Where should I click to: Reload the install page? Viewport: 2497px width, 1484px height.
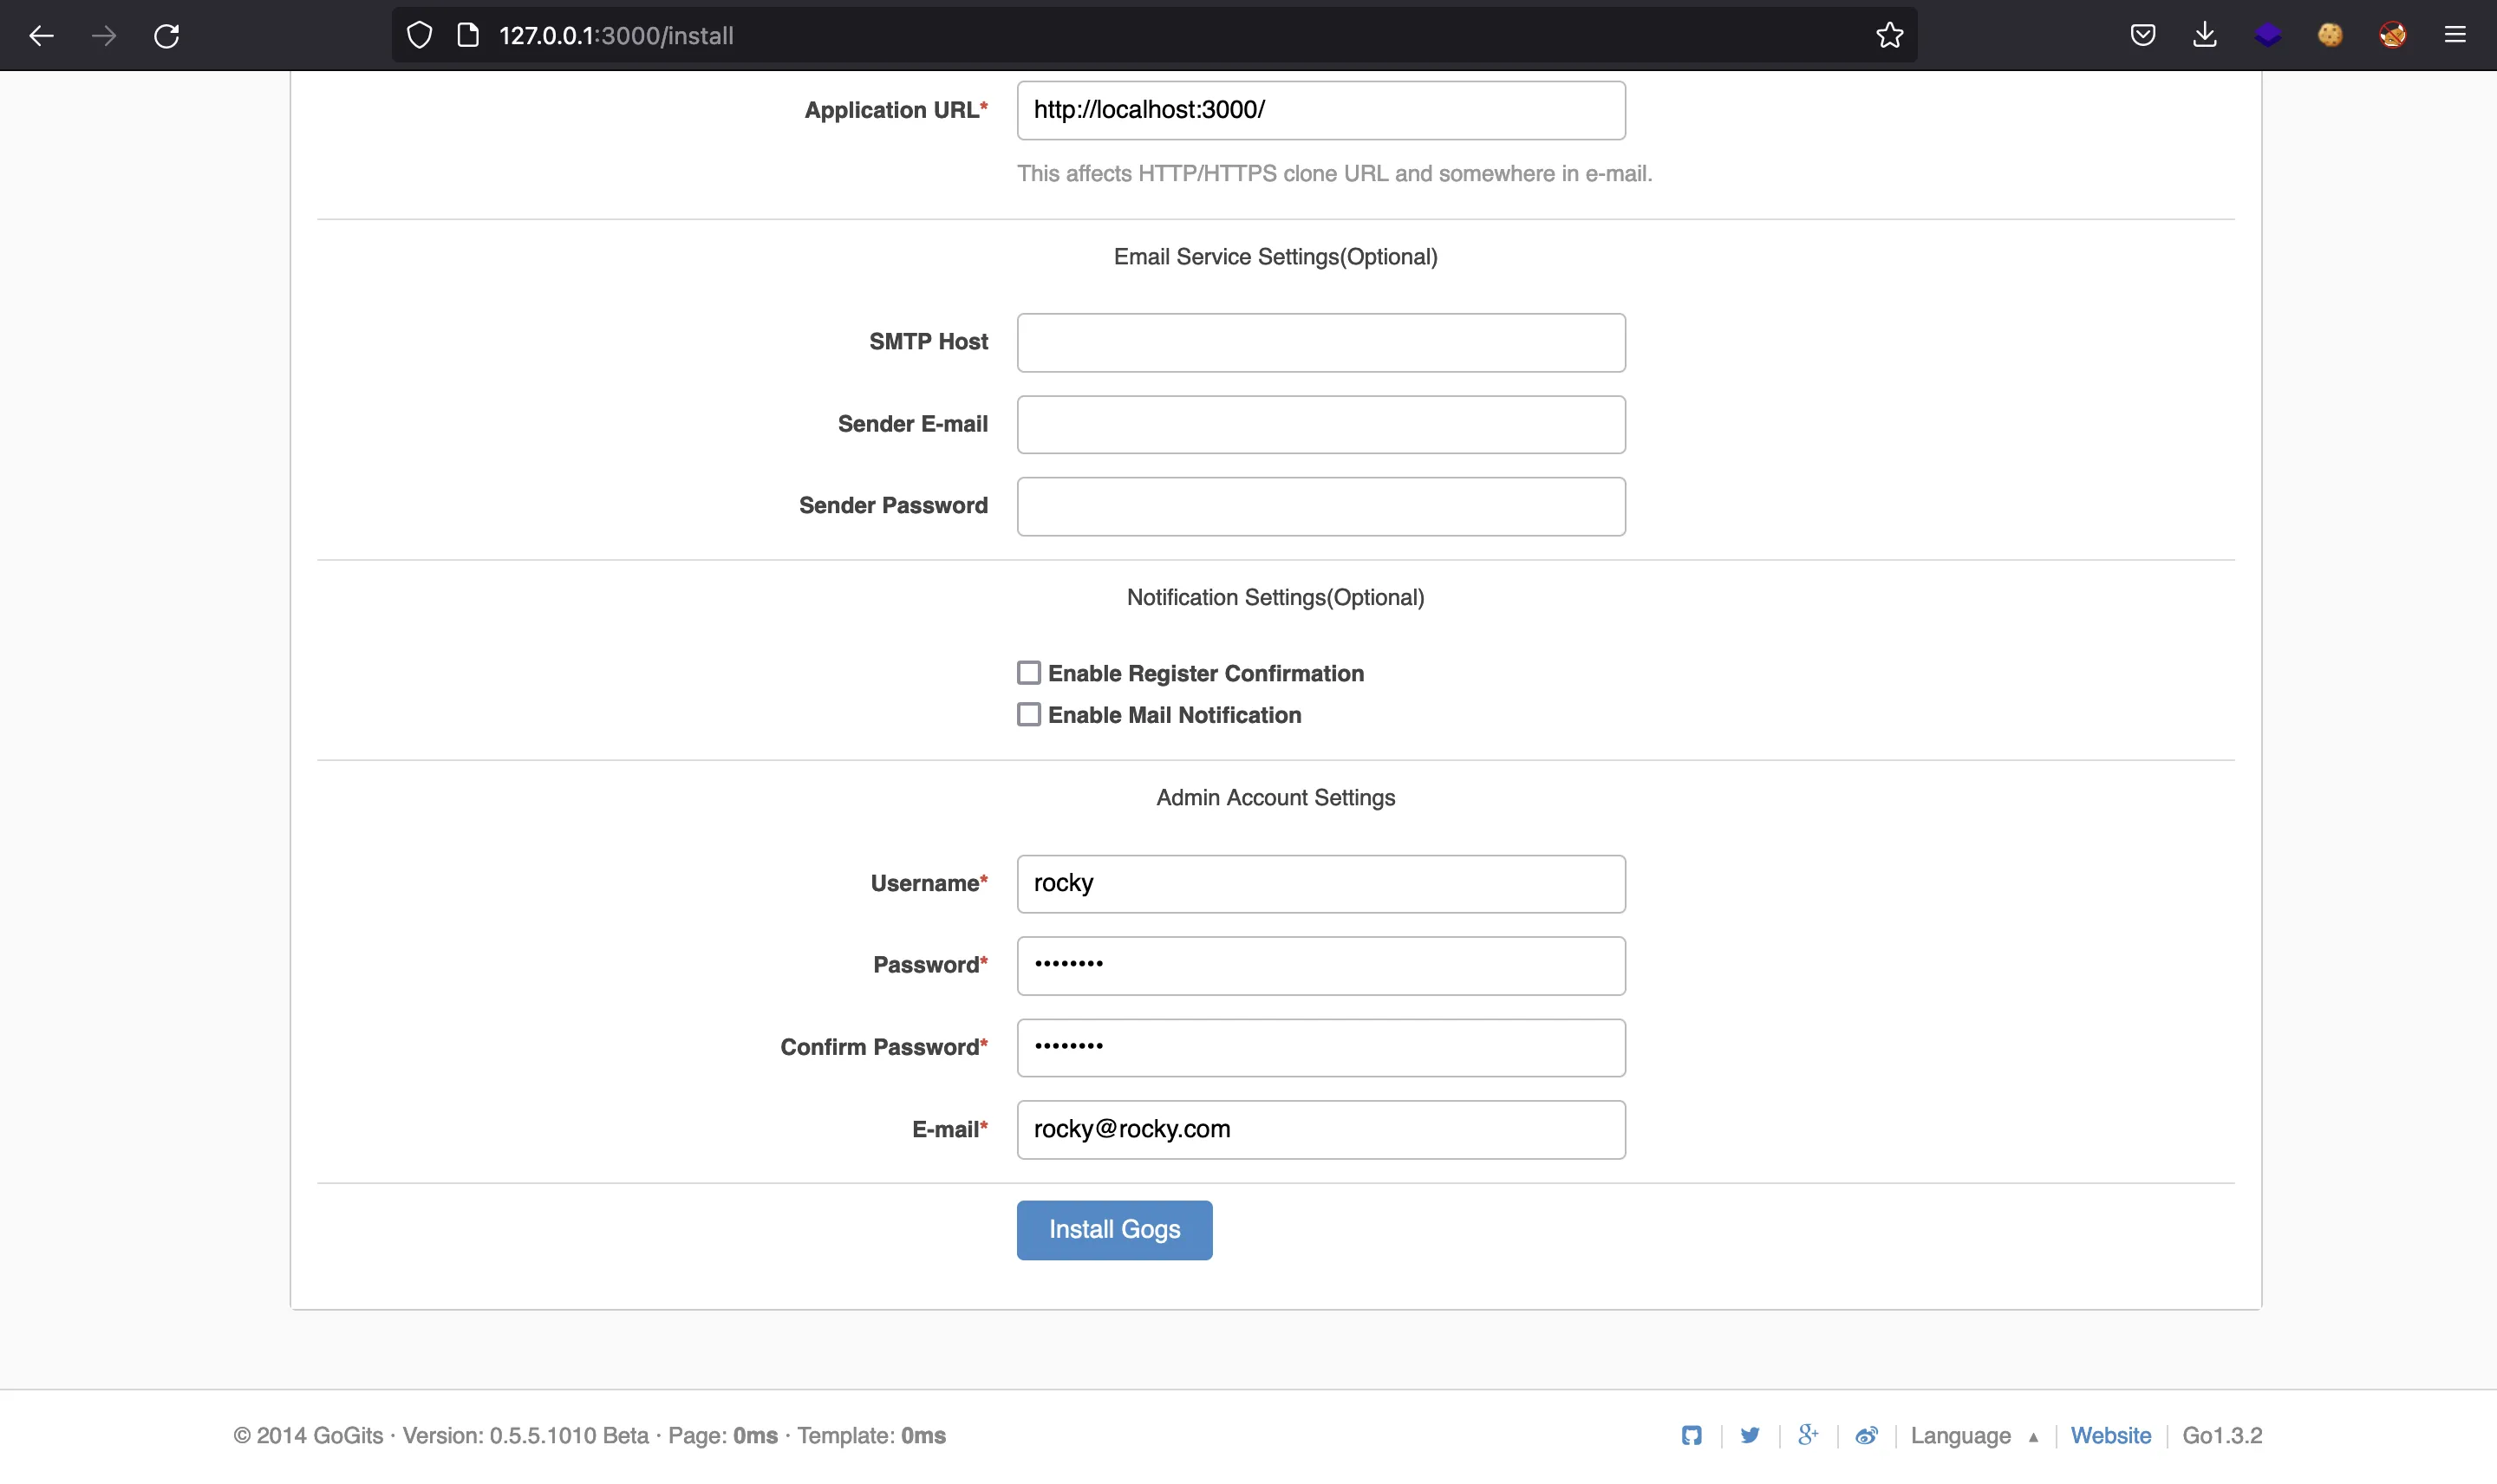[x=167, y=36]
